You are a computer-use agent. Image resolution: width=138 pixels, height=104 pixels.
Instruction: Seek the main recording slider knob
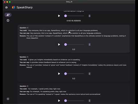tap(66, 16)
